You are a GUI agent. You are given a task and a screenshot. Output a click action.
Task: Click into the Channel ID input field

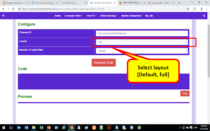click(x=142, y=33)
